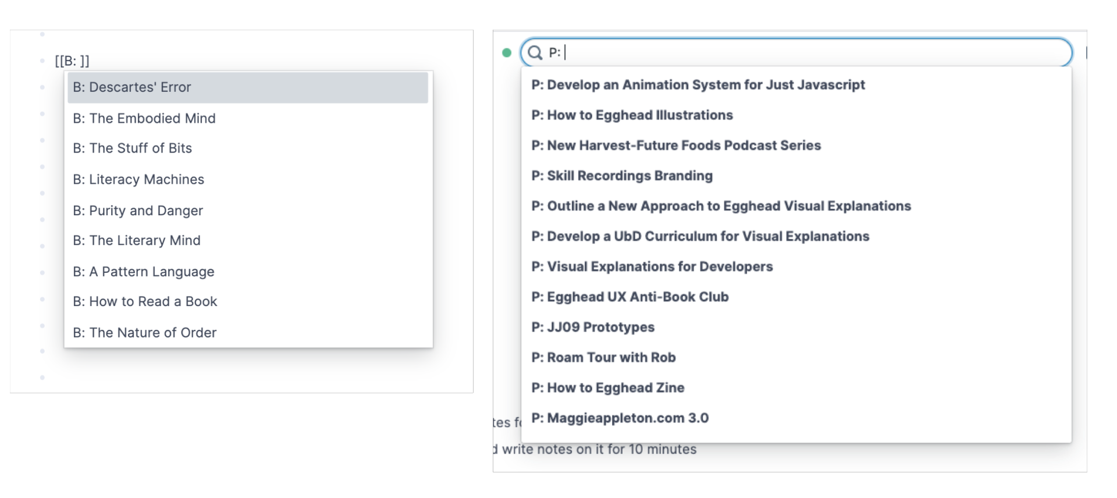Click text 'write notes on it for 10 minutes'
Image resolution: width=1117 pixels, height=498 pixels.
pyautogui.click(x=599, y=449)
